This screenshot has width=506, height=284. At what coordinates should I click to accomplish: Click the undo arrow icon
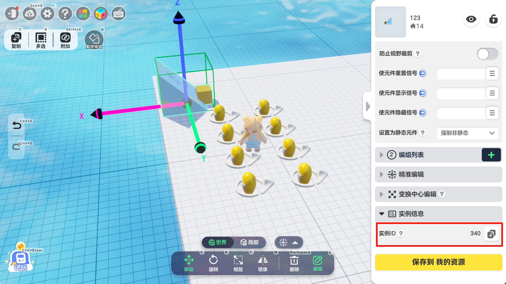[x=17, y=126]
